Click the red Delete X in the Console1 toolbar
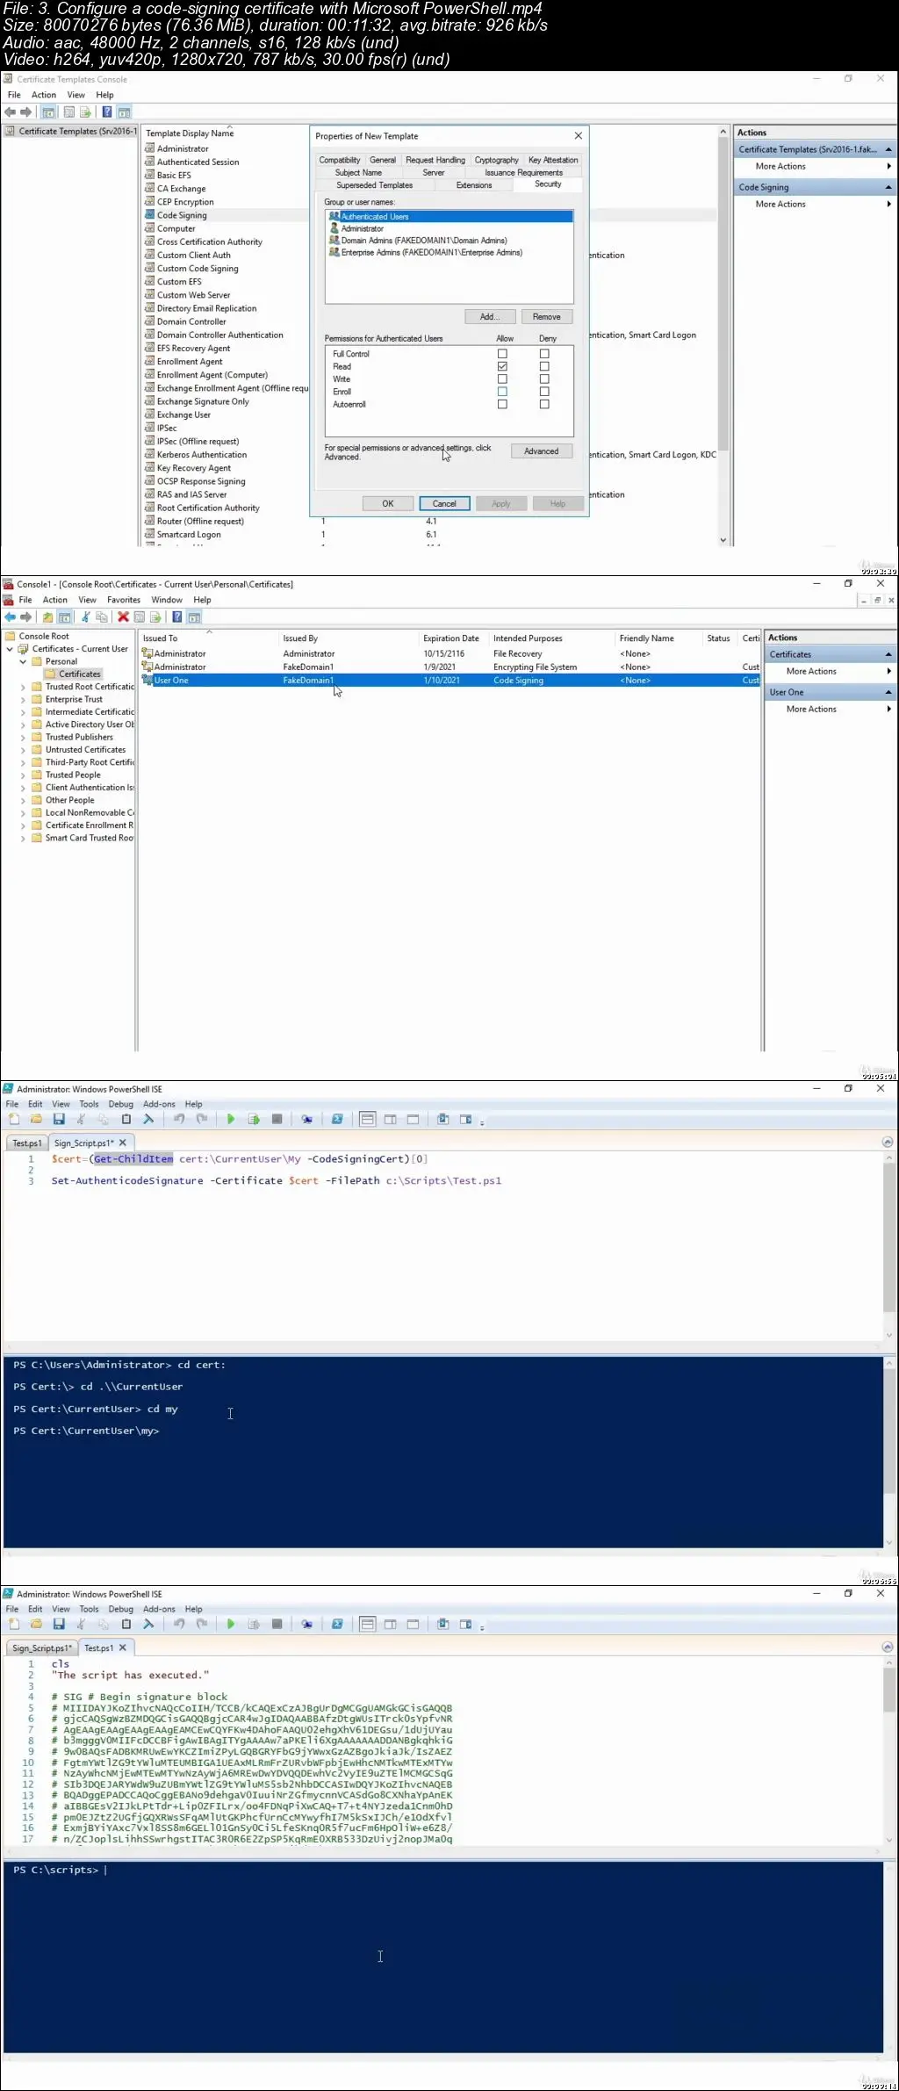Viewport: 899px width, 2091px height. [124, 616]
